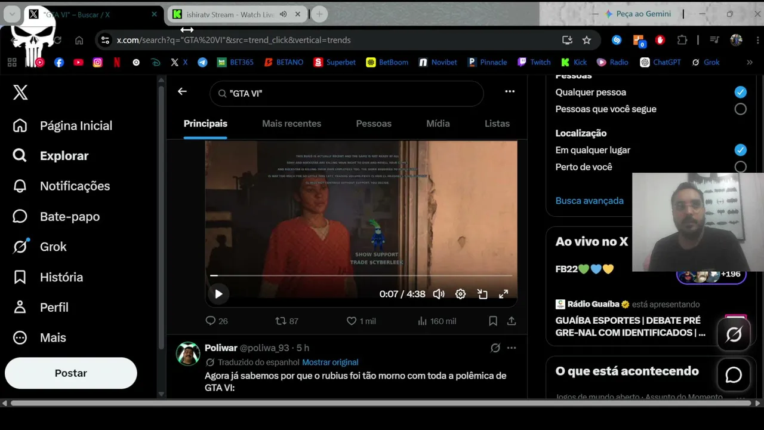Click Grok icon on Poliwar's post
The width and height of the screenshot is (764, 430).
pos(495,348)
